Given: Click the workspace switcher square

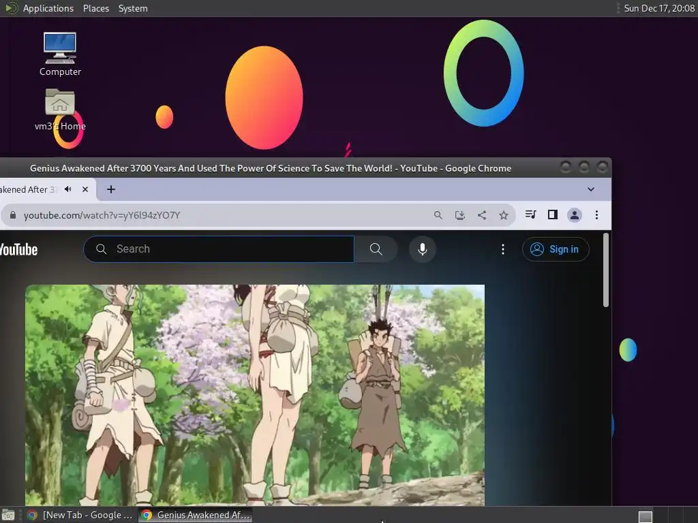Looking at the screenshot, I should [x=646, y=516].
